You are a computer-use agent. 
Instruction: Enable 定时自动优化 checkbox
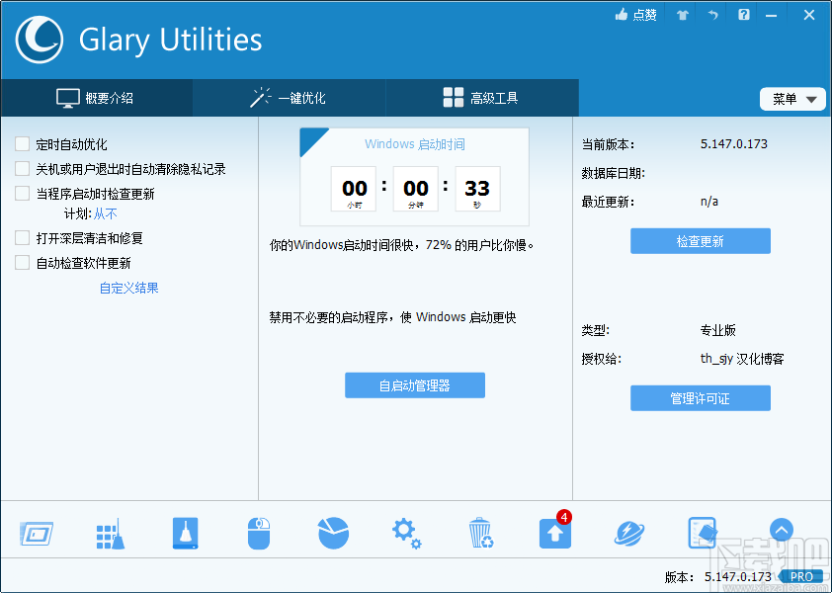coord(22,144)
